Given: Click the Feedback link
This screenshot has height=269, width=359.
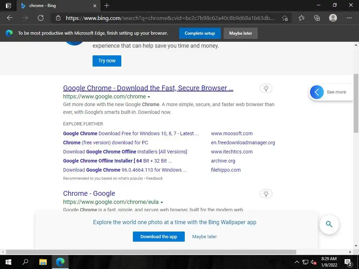Looking at the screenshot, I should 155,178.
